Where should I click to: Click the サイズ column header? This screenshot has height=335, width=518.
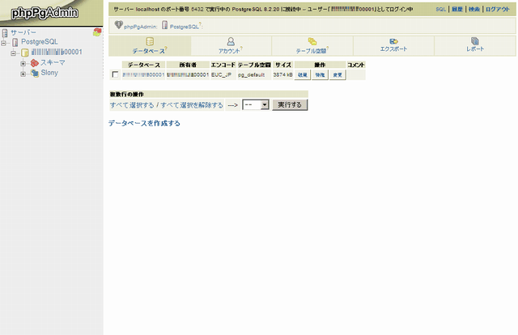point(283,65)
